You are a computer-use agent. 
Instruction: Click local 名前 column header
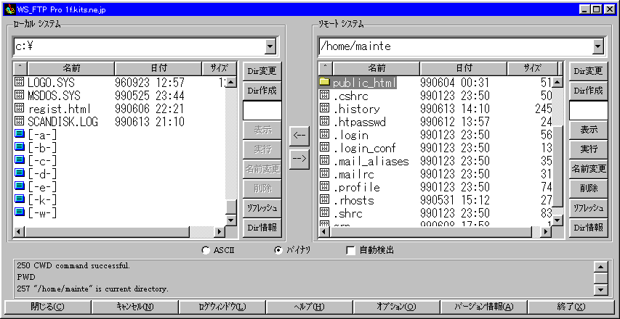pos(71,68)
